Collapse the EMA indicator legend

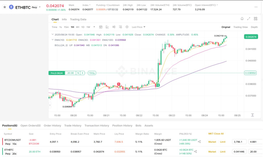pos(53,40)
